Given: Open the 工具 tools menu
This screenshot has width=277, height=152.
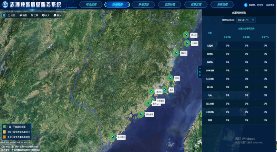Looking at the screenshot, I should click(x=34, y=15).
